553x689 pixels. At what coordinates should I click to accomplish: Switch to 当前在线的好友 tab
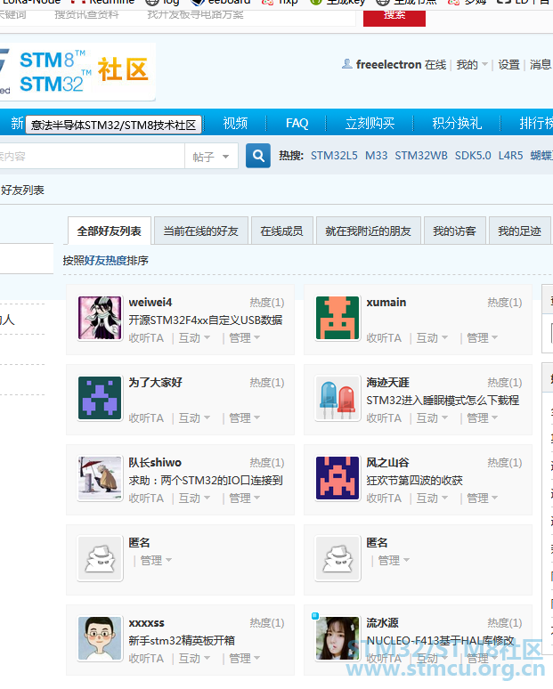tap(201, 231)
